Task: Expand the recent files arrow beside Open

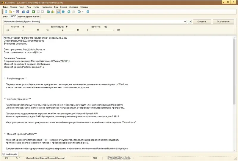Action: 14,12
